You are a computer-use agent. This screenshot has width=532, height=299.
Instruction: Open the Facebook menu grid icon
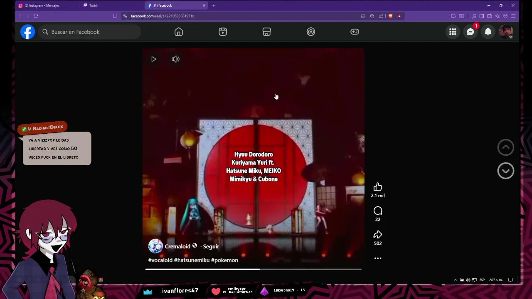click(x=453, y=32)
